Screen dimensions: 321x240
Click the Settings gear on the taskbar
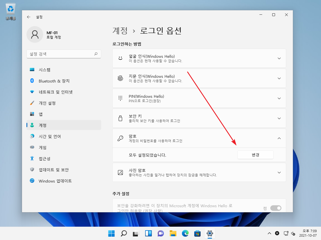click(x=210, y=233)
